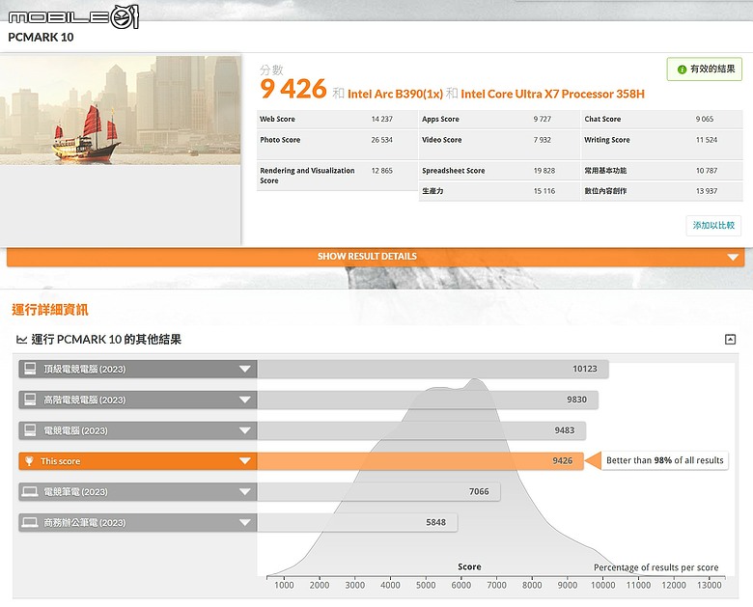753x607 pixels.
Task: Click the PCMark 10 junk boat thumbnail
Action: 120,110
